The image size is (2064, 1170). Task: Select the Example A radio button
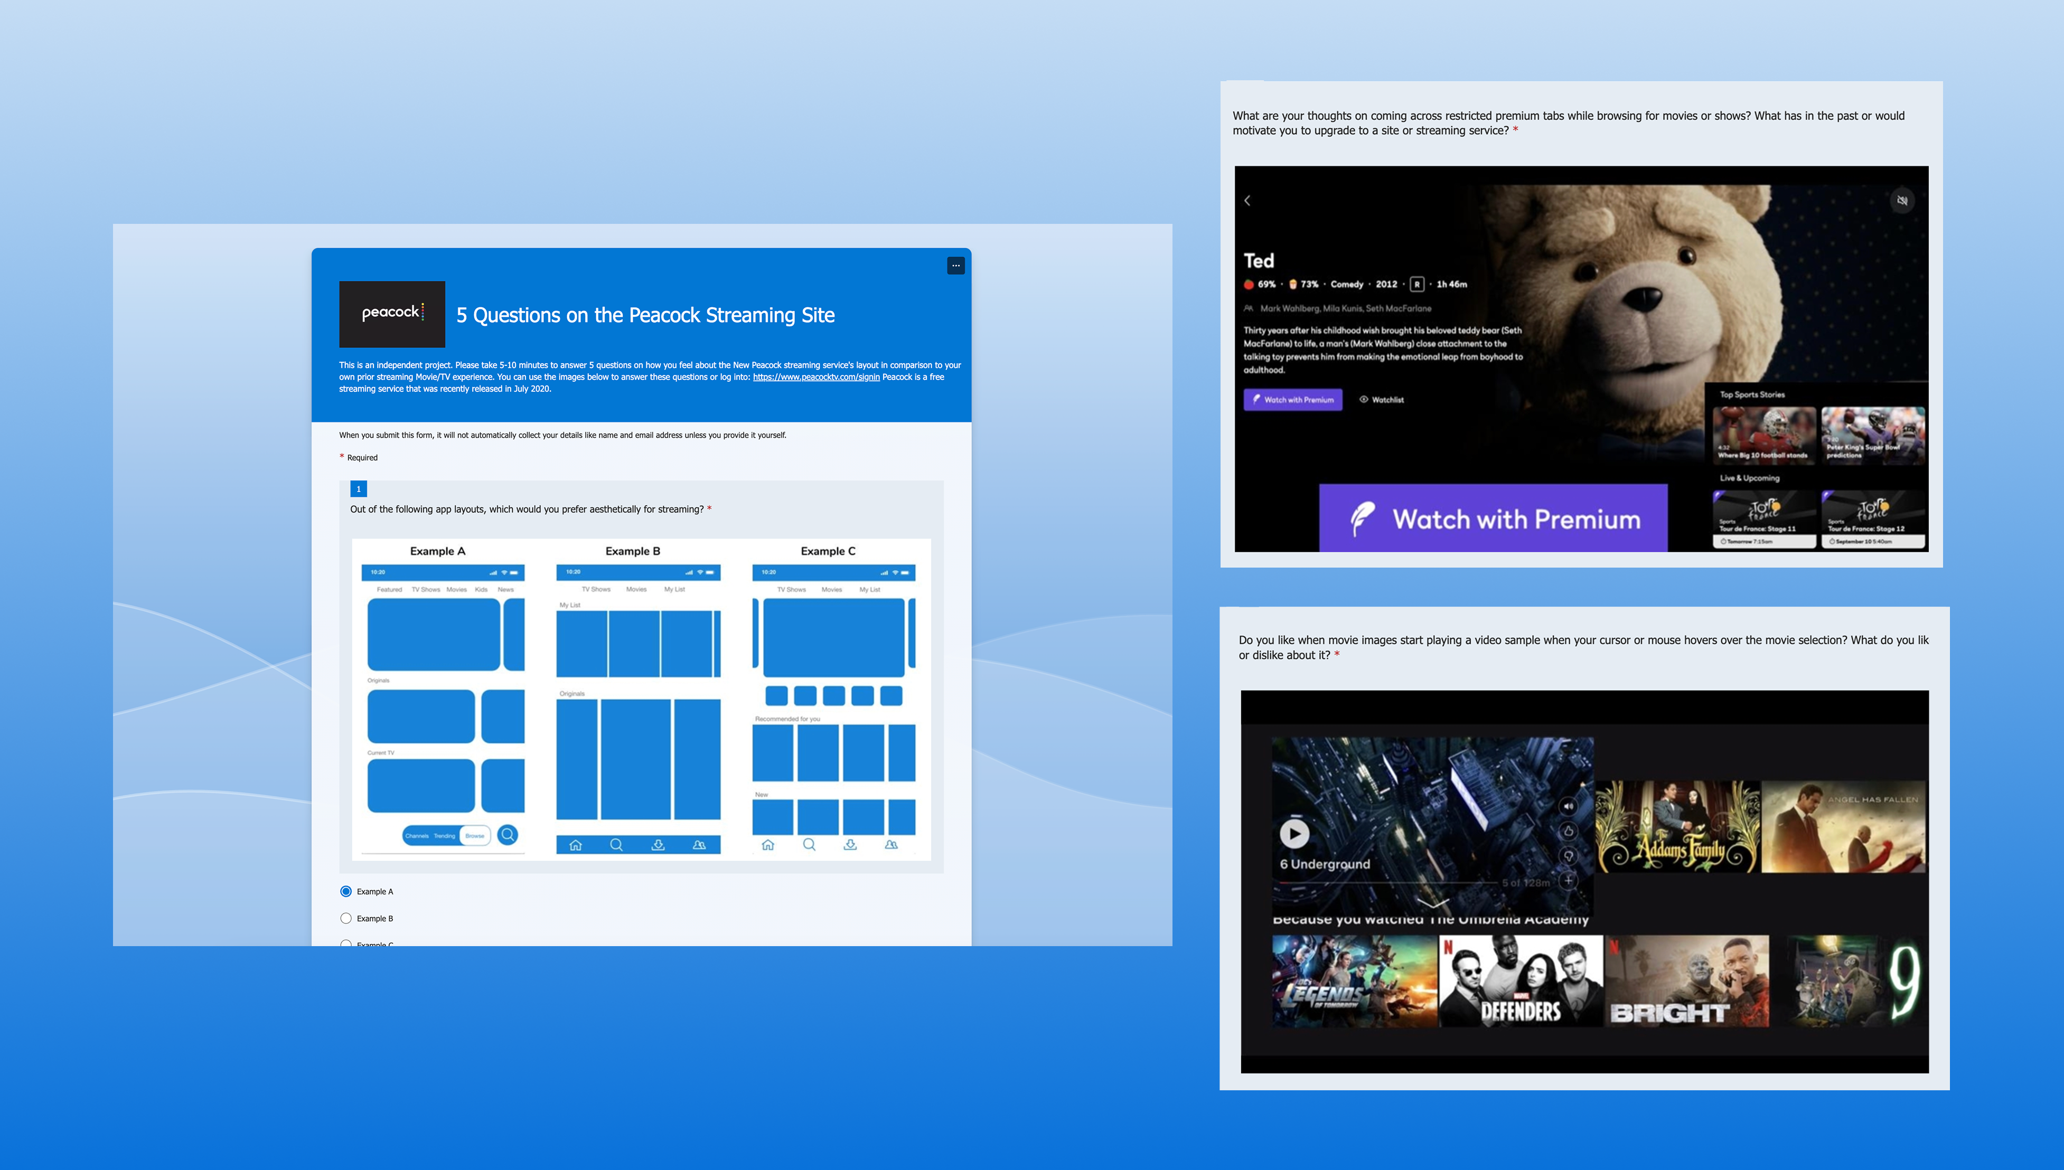click(345, 891)
